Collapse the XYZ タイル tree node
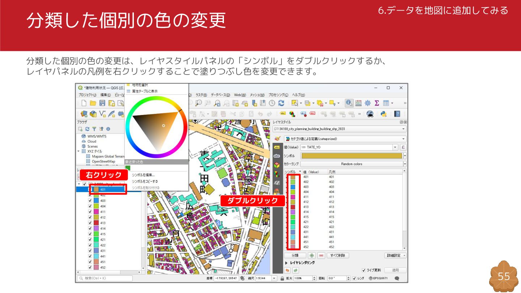521x293 pixels. 79,151
